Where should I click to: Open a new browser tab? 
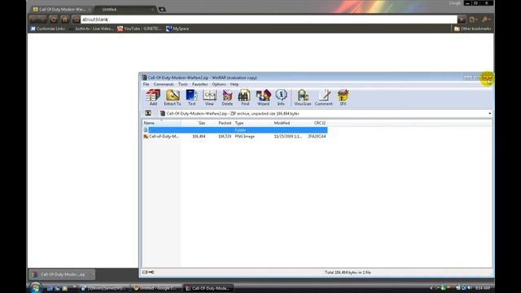point(162,9)
